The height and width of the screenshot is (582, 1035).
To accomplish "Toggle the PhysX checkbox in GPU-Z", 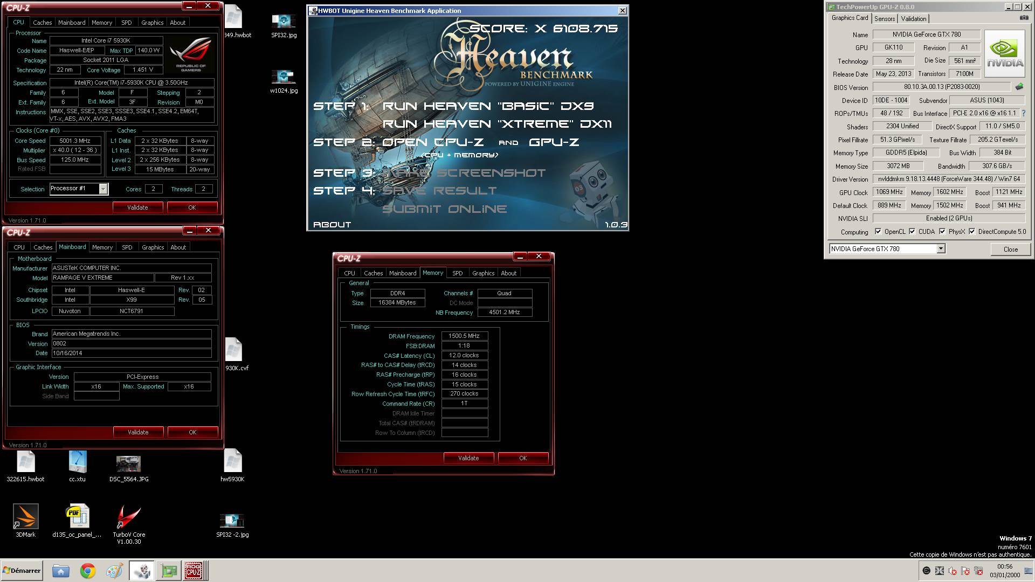I will [942, 232].
